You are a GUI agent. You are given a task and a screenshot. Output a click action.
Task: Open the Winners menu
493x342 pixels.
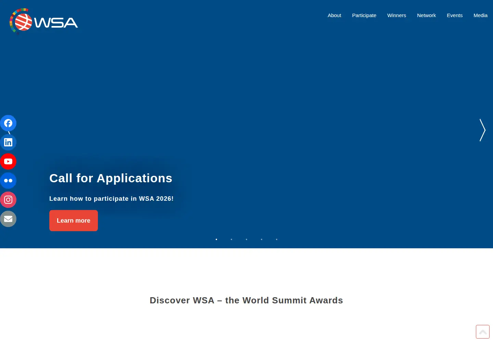(x=396, y=15)
